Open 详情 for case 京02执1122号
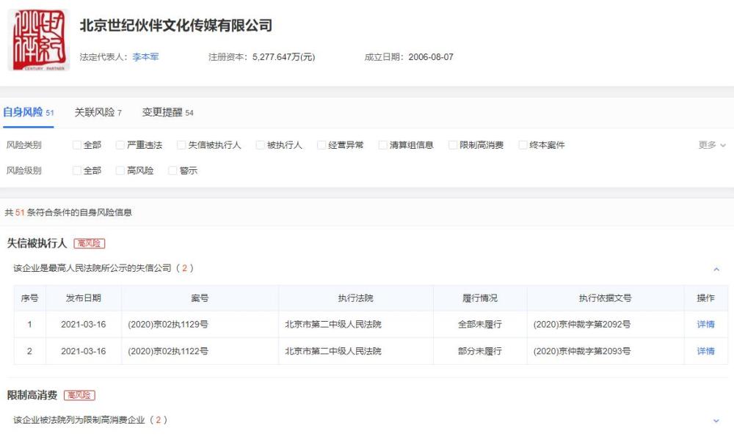Viewport: 734px width, 436px height. [705, 352]
